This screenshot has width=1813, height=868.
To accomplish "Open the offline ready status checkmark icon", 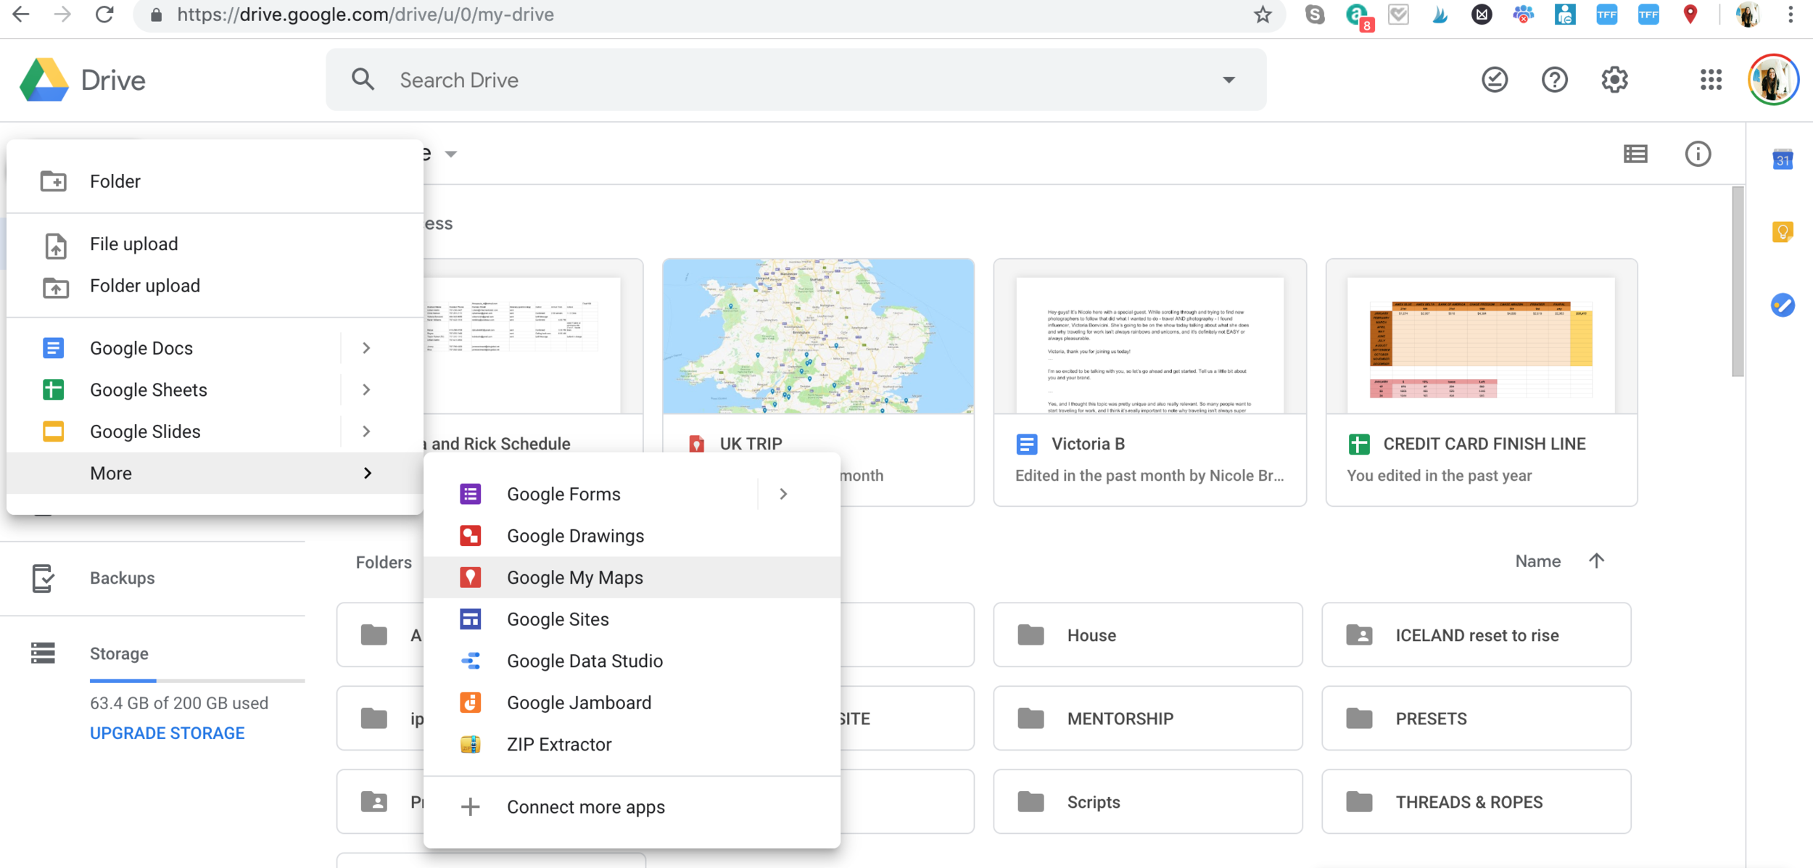I will (1494, 80).
